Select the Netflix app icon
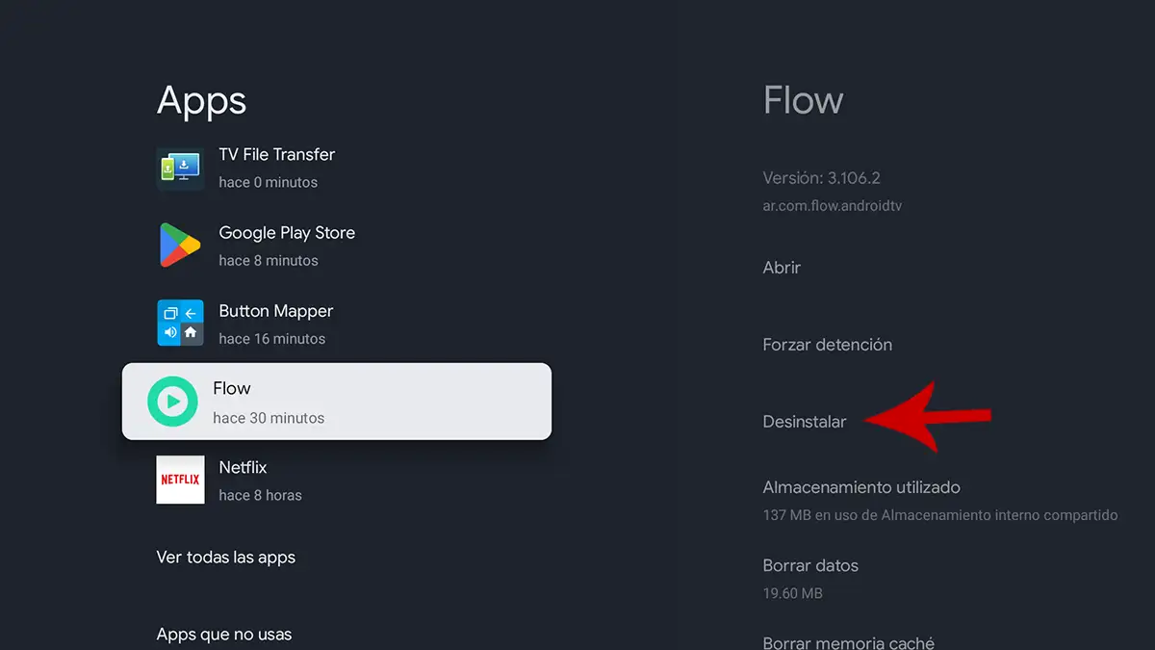This screenshot has width=1155, height=650. (x=180, y=479)
